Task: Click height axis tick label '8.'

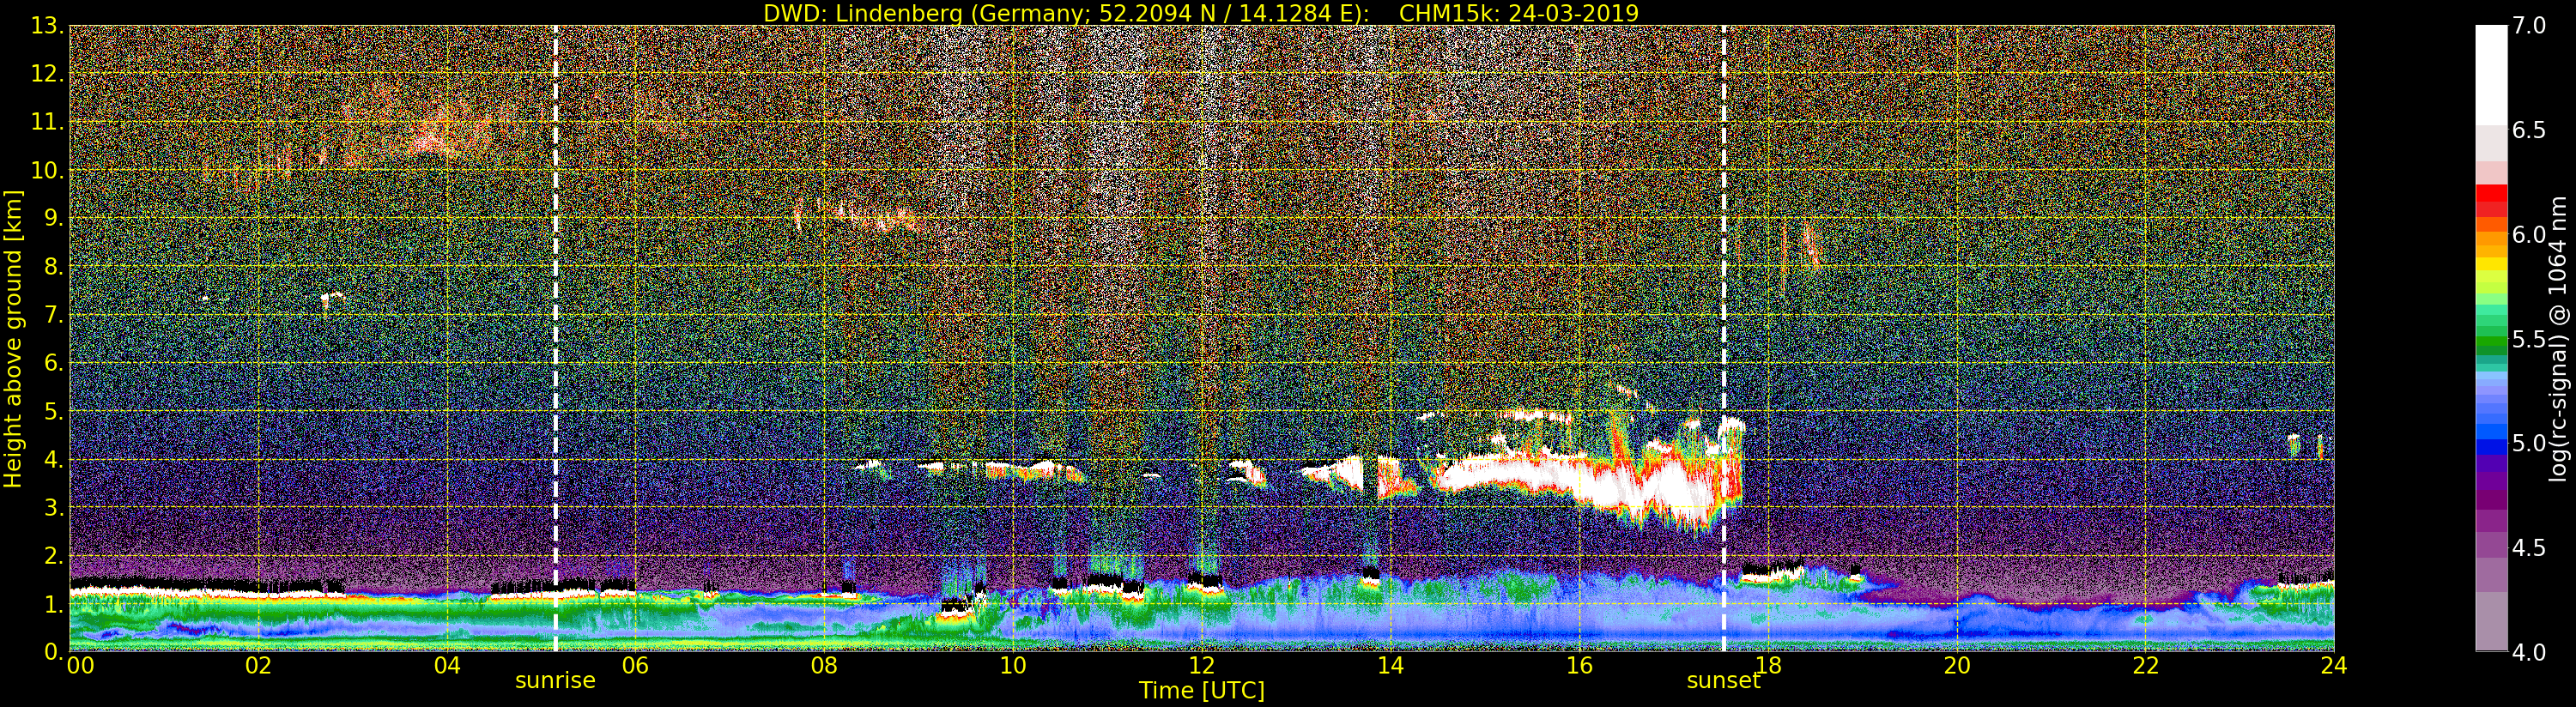Action: pyautogui.click(x=53, y=267)
